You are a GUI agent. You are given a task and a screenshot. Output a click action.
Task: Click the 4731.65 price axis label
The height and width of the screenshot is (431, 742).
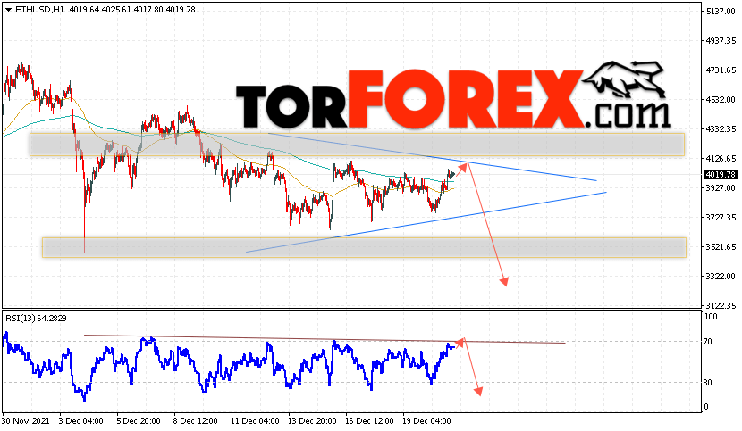(x=721, y=70)
